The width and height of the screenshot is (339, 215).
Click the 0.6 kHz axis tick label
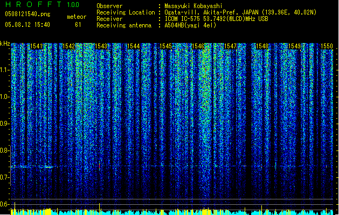coord(5,204)
